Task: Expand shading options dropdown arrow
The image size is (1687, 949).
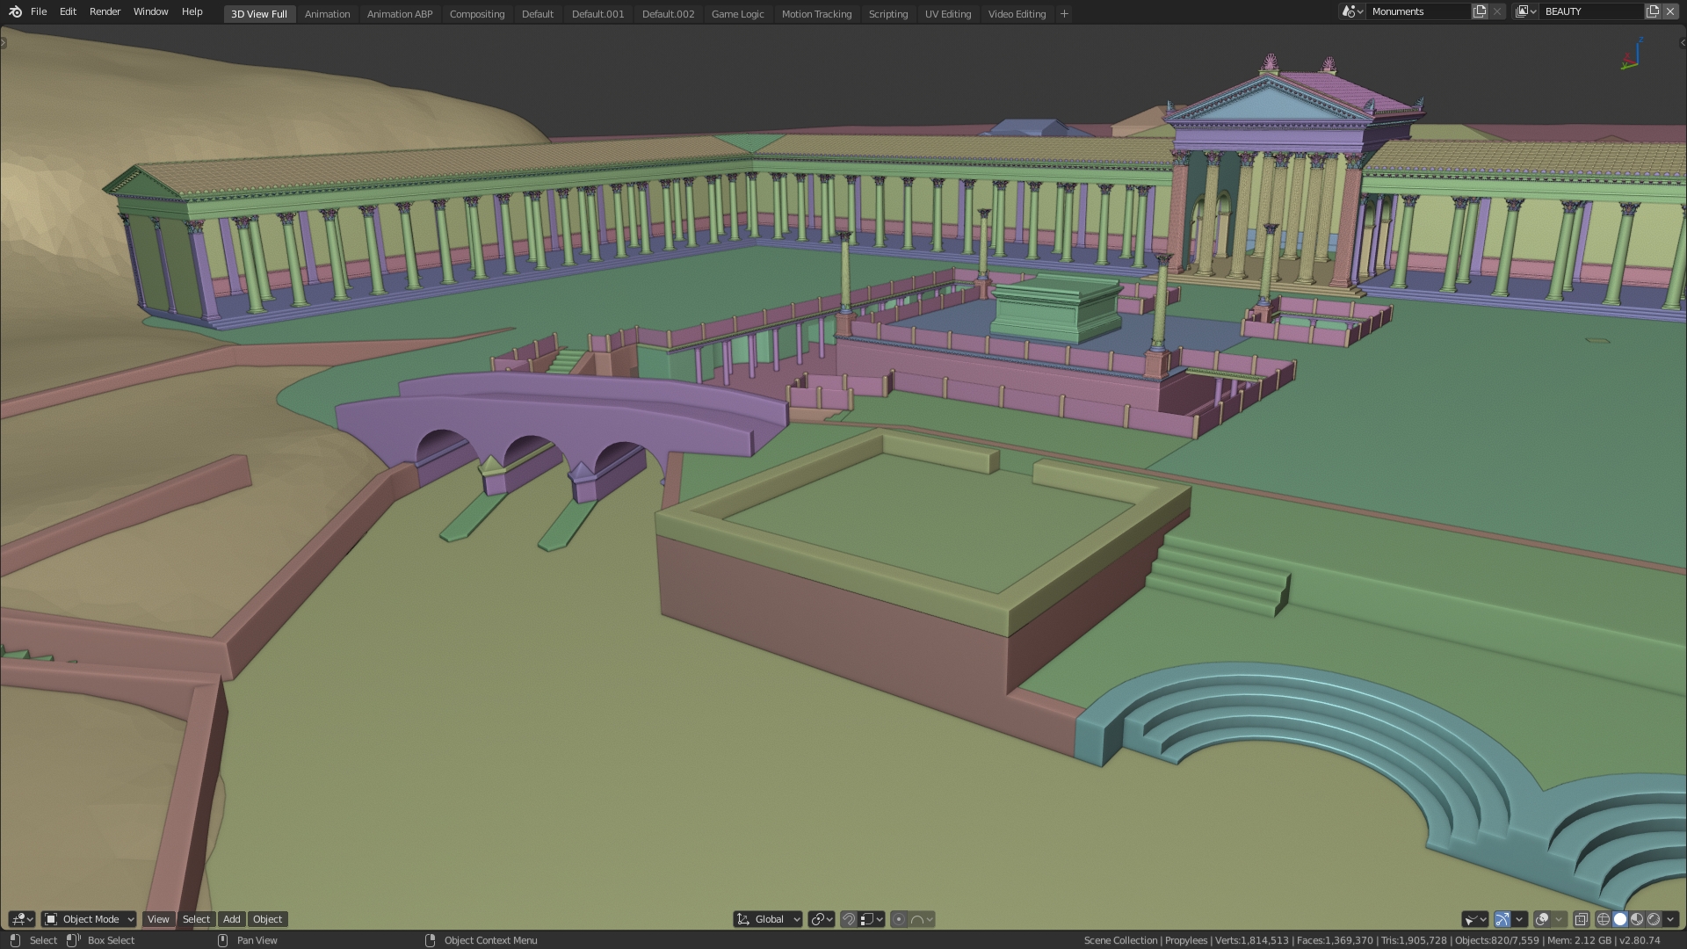Action: click(x=1670, y=919)
